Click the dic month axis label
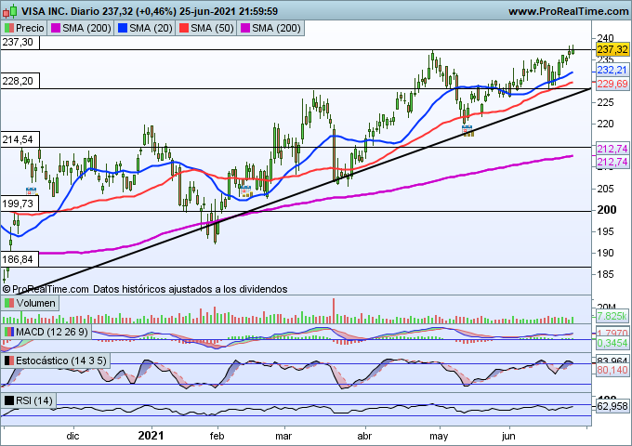 tap(72, 436)
